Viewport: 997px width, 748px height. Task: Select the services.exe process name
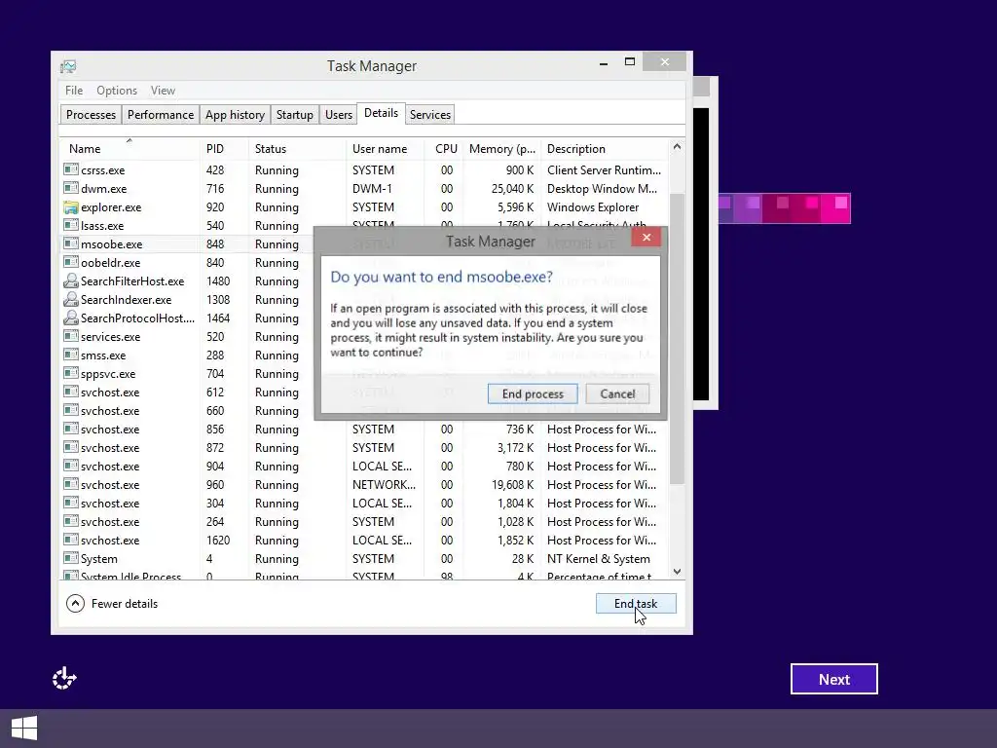pos(111,336)
